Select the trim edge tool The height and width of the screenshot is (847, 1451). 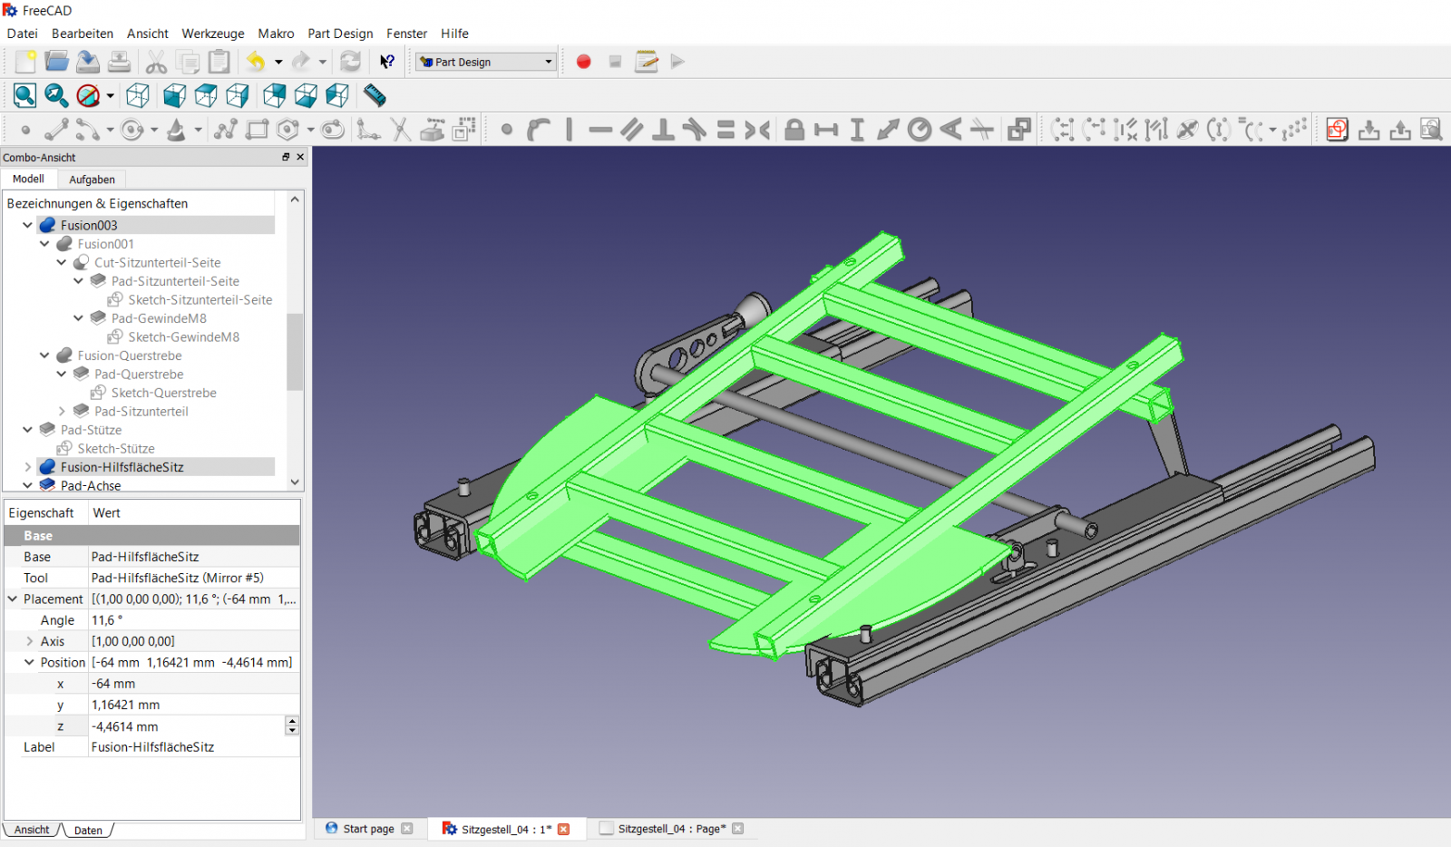point(401,130)
